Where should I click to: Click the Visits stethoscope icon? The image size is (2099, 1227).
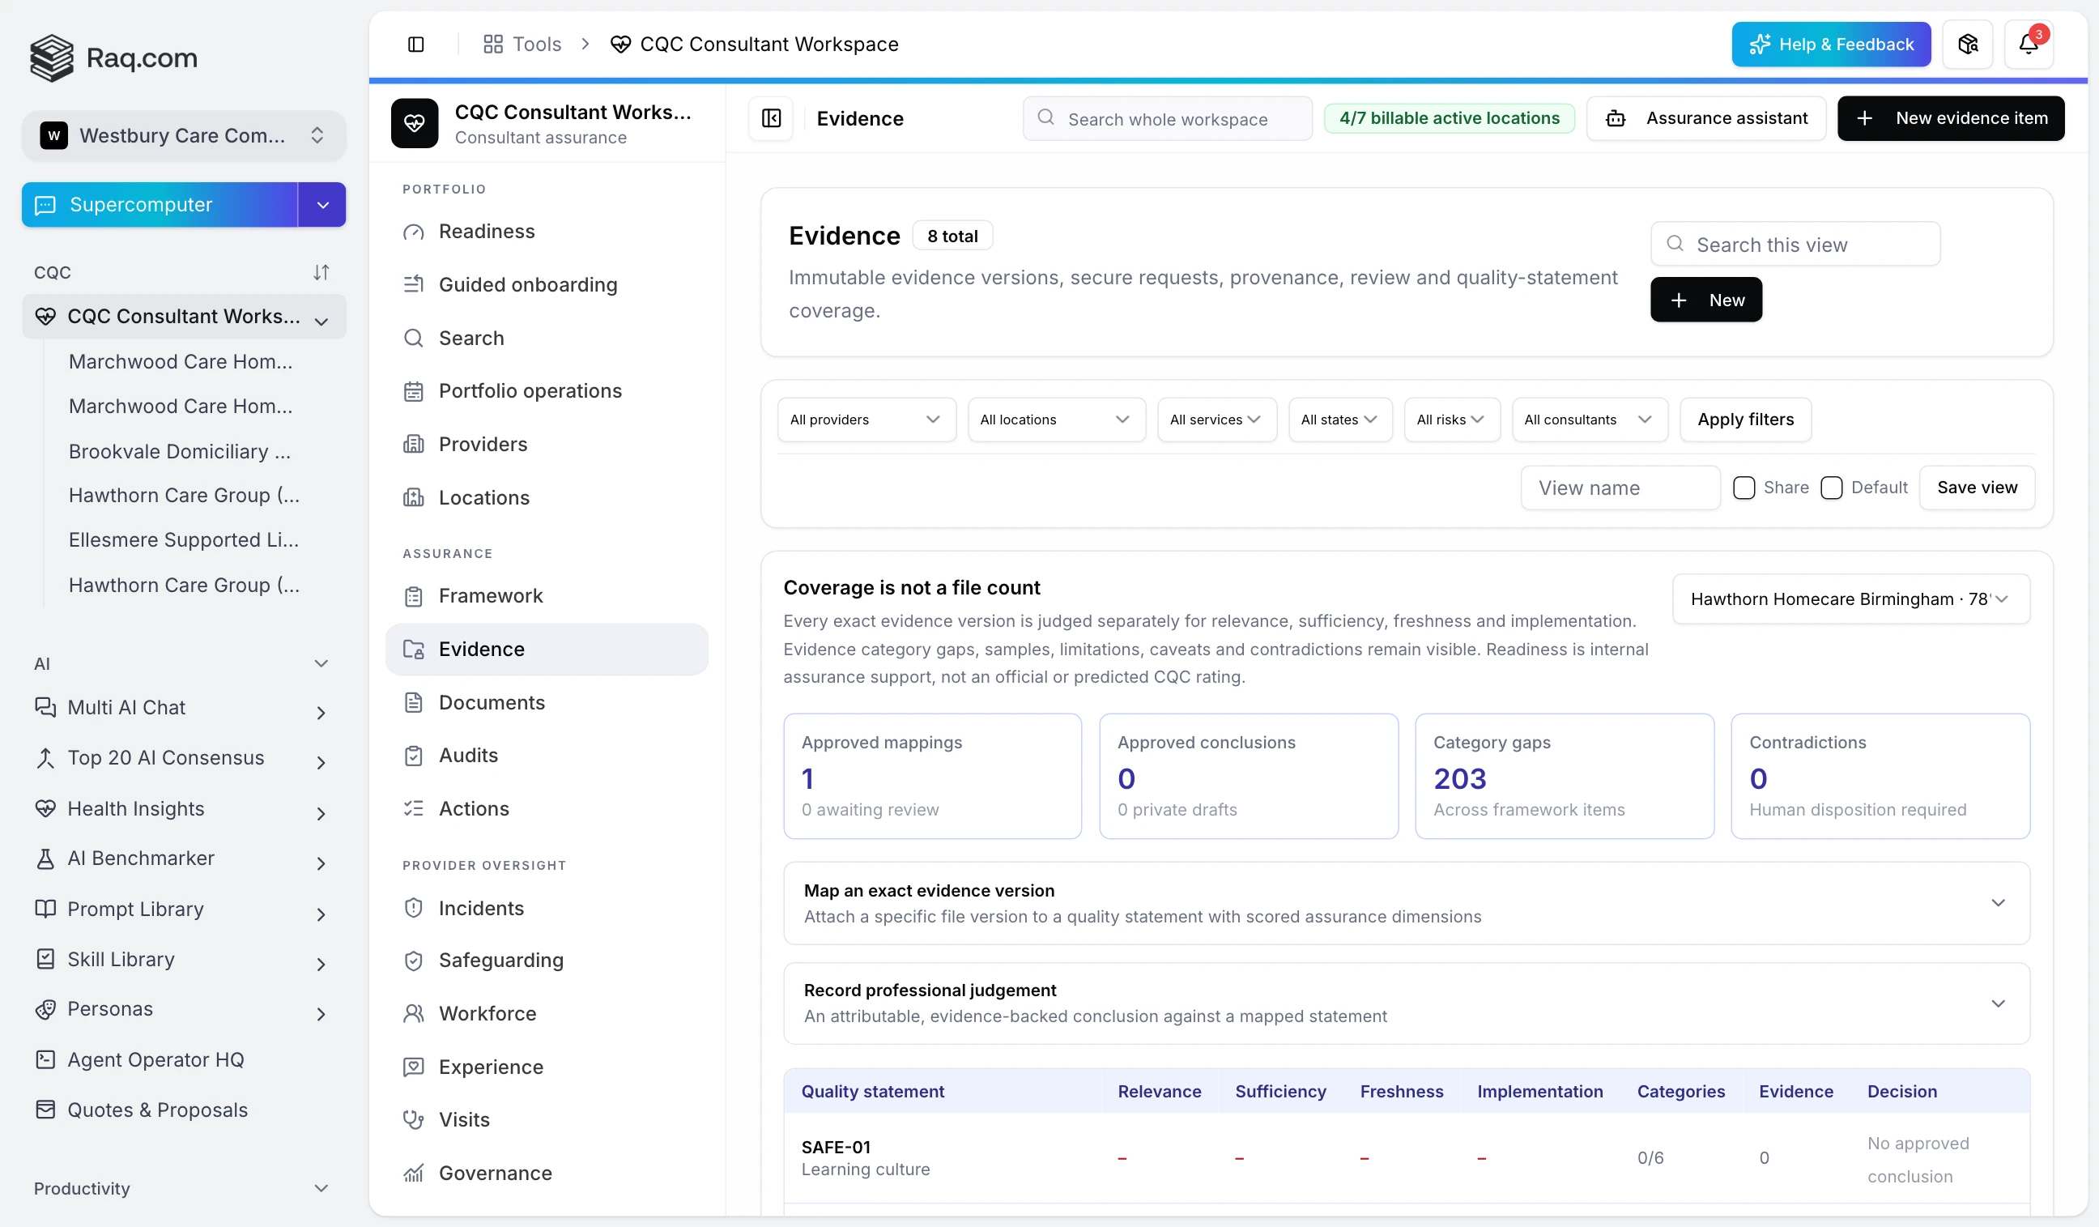(x=414, y=1119)
